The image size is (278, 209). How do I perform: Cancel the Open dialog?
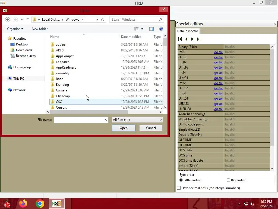[x=151, y=128]
